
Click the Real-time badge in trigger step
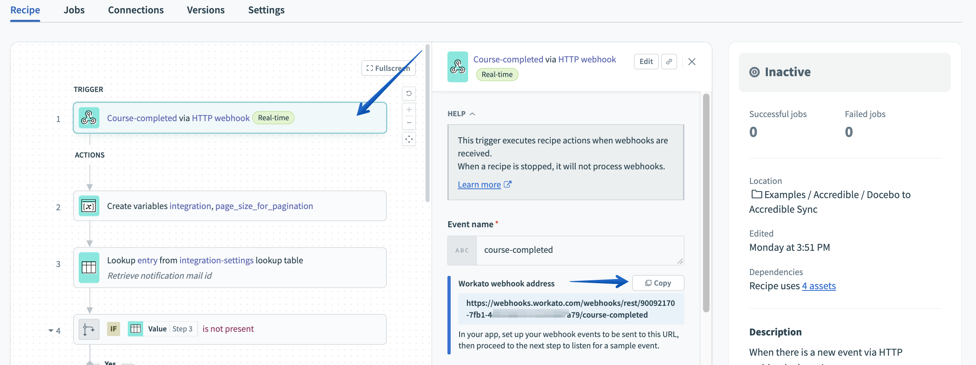[273, 118]
